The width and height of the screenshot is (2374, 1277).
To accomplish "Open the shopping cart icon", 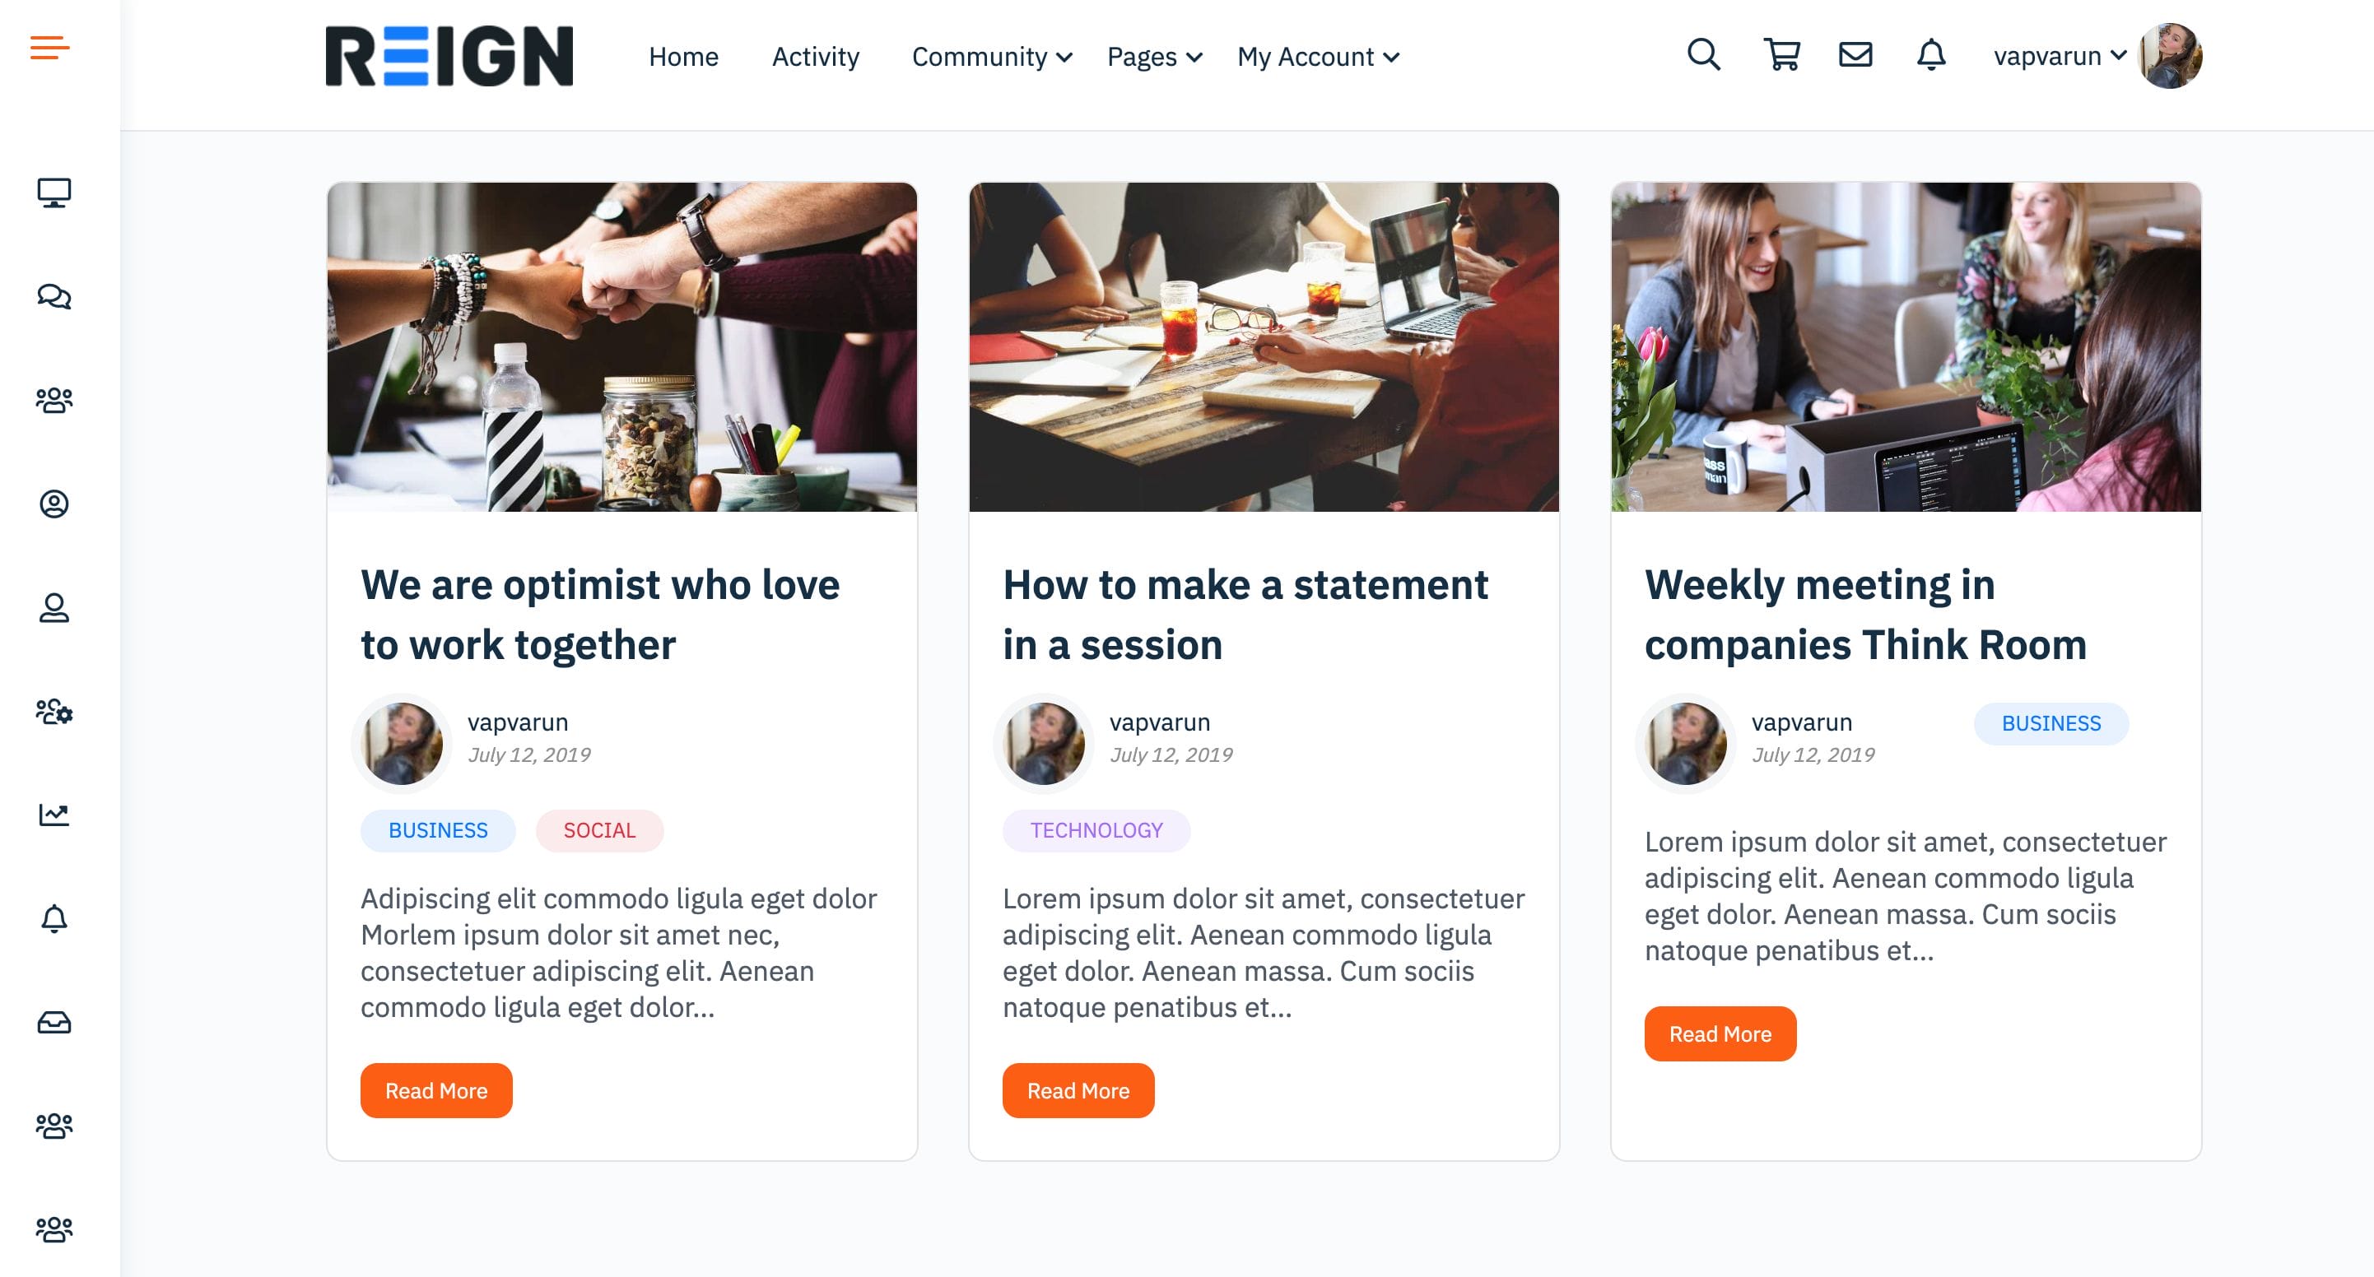I will (1781, 55).
